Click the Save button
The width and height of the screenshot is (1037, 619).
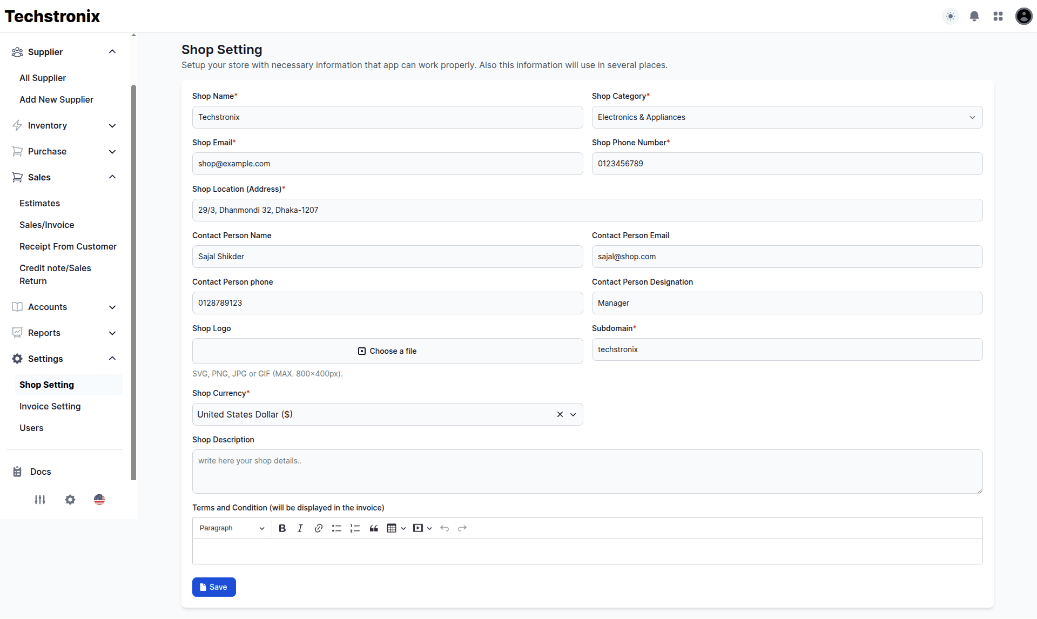point(214,587)
